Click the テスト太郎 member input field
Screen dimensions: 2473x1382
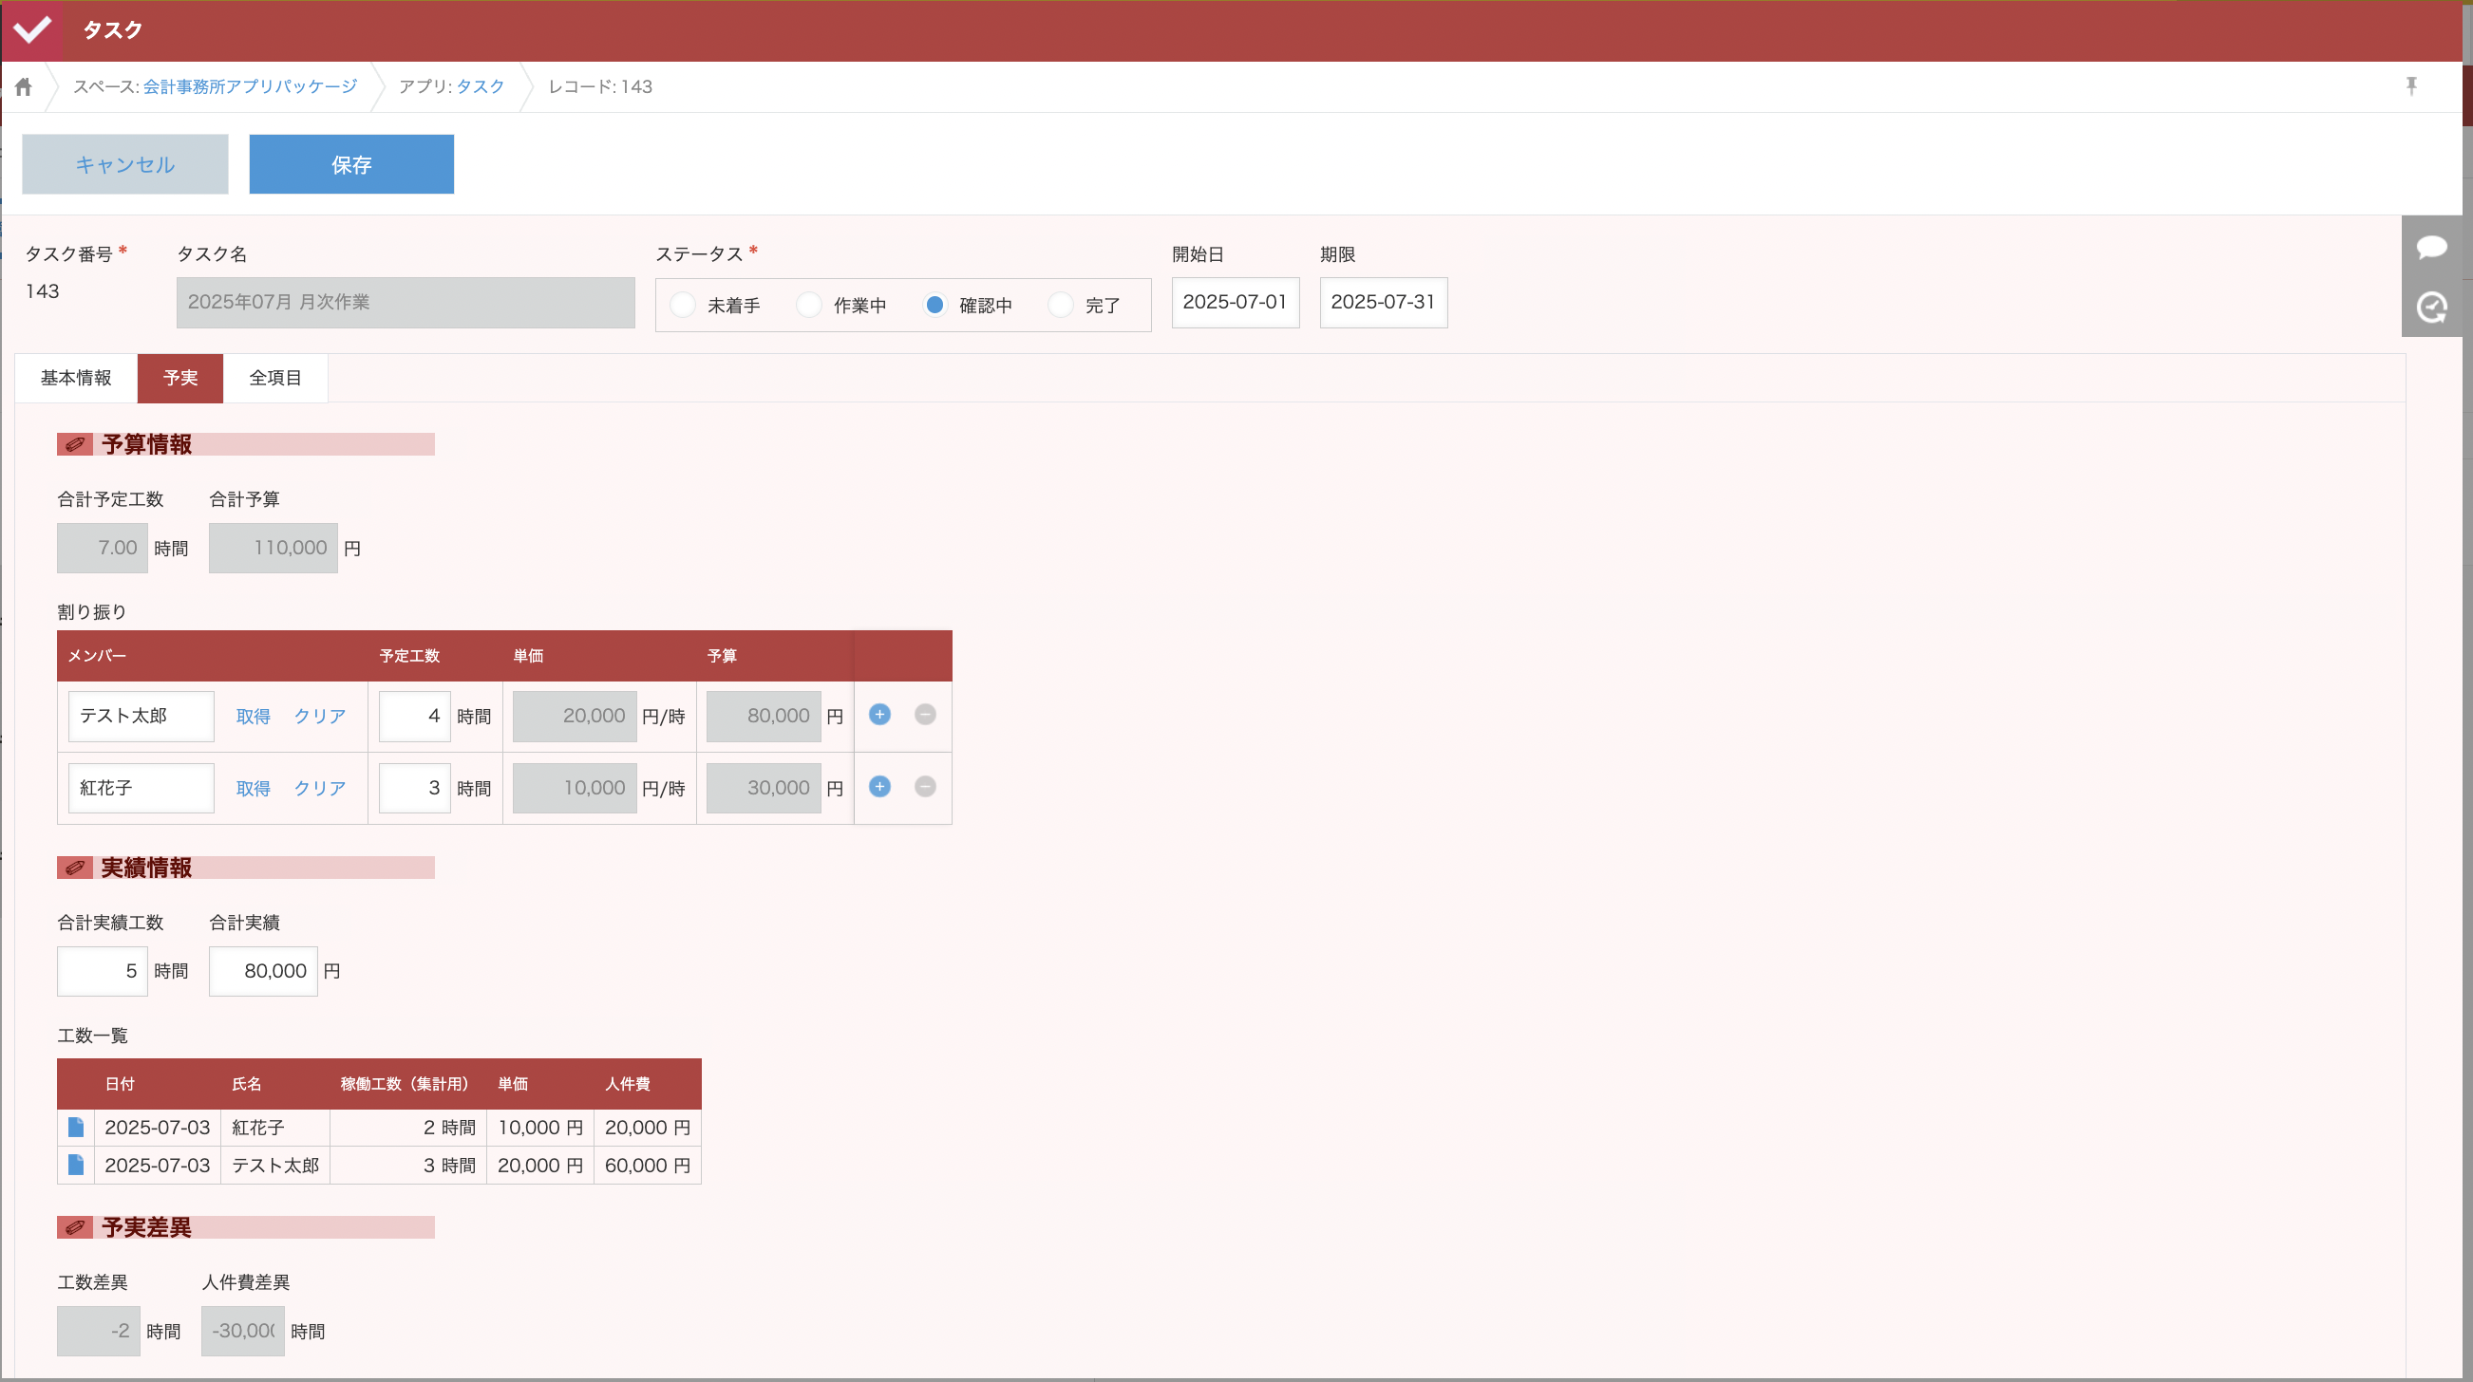point(142,716)
